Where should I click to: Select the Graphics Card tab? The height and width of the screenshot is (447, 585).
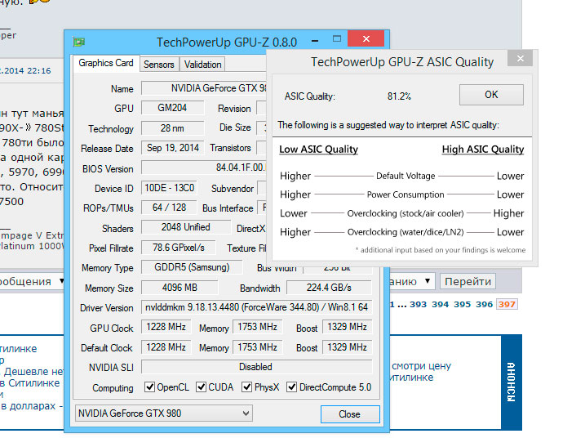point(106,63)
